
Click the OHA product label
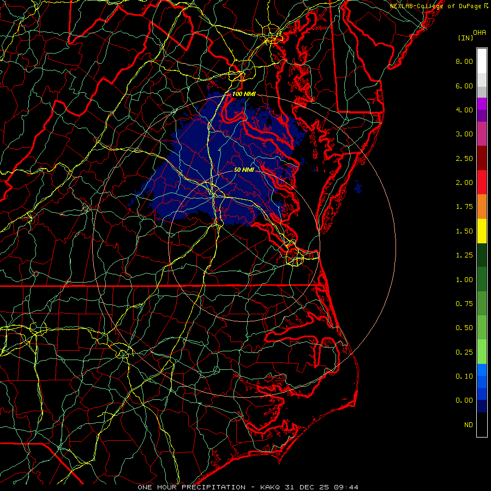[x=480, y=33]
